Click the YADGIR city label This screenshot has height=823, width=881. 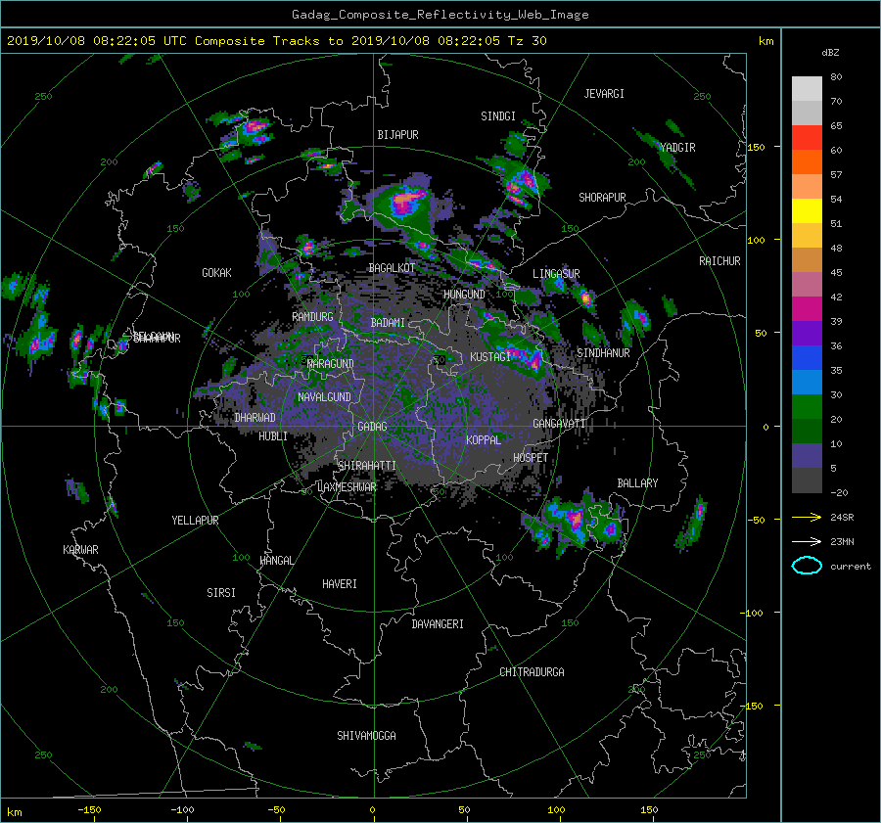(x=677, y=147)
